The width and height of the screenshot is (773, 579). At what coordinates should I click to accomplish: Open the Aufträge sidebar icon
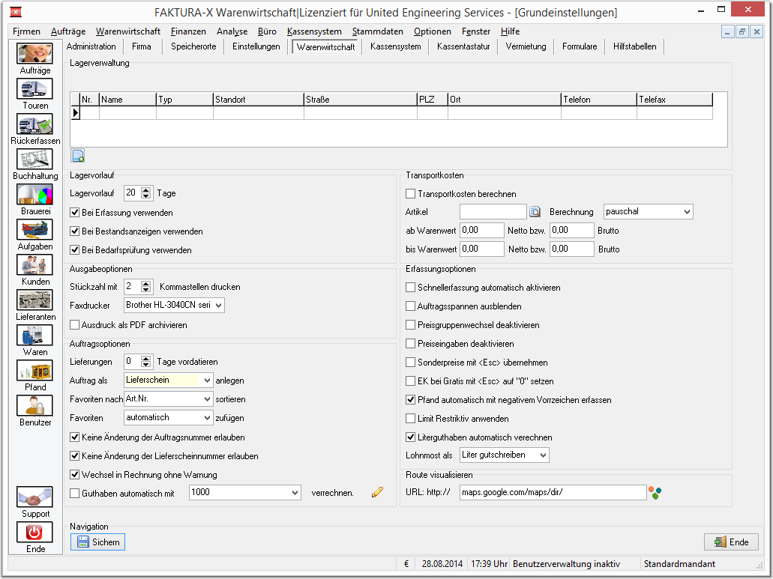tap(34, 53)
